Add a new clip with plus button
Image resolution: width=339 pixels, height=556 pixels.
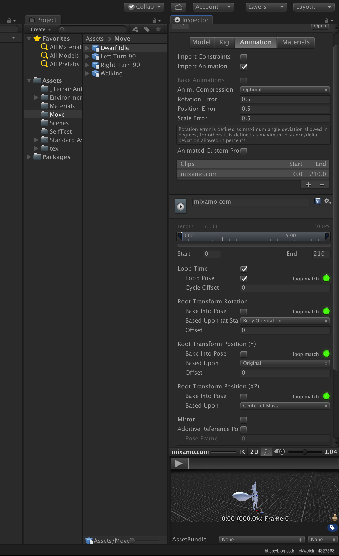(x=308, y=185)
